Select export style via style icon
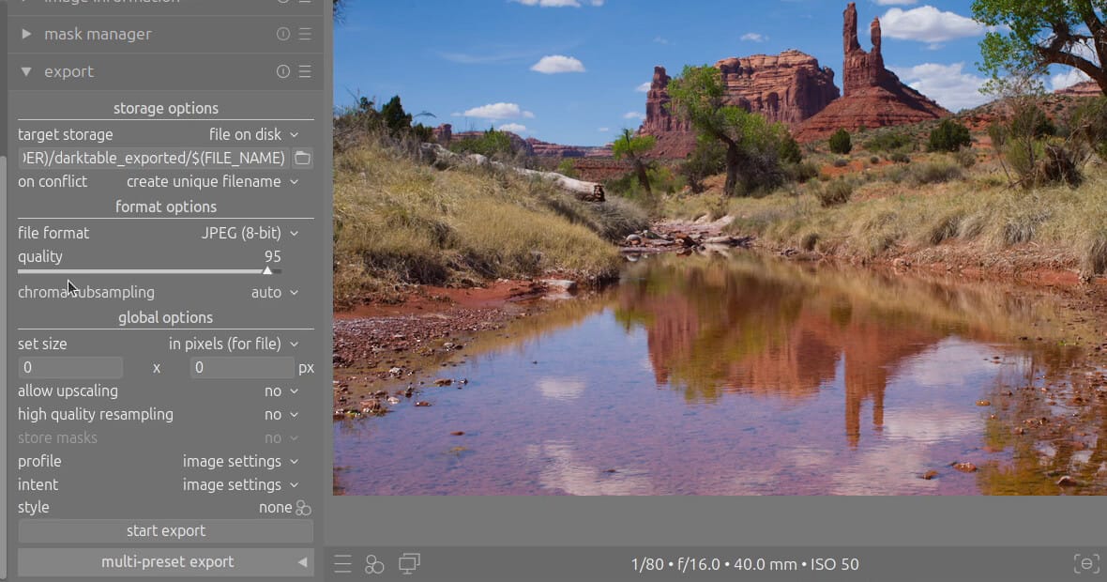 coord(304,508)
